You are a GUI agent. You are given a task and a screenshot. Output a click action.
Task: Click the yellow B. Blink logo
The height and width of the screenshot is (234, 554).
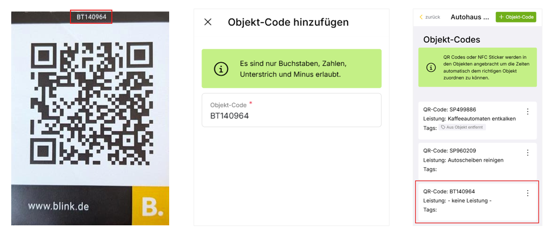150,206
